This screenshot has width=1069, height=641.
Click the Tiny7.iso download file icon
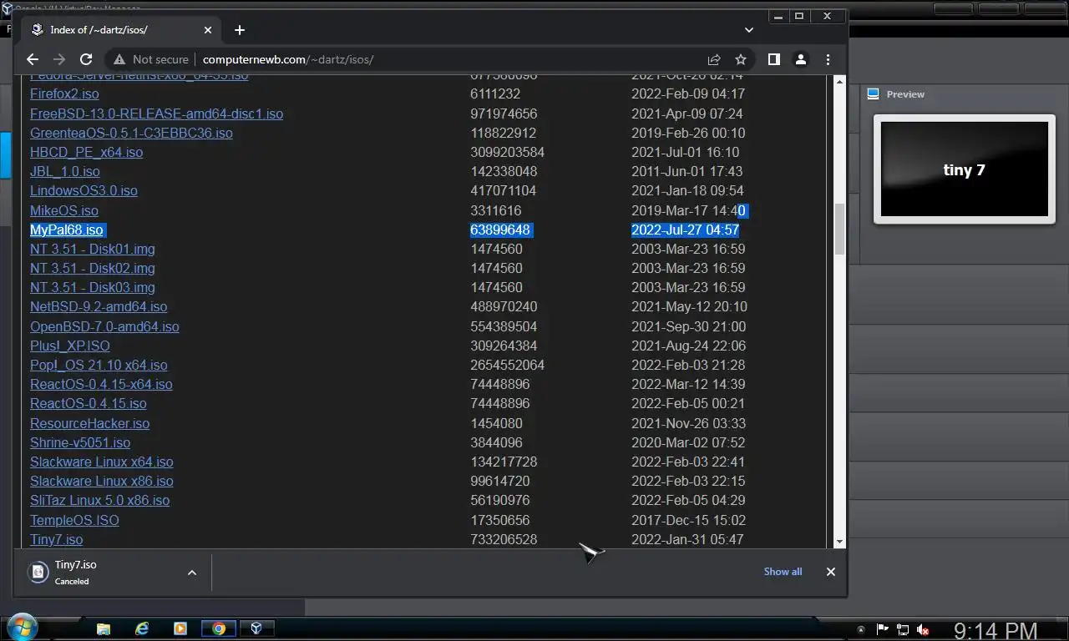pyautogui.click(x=38, y=572)
